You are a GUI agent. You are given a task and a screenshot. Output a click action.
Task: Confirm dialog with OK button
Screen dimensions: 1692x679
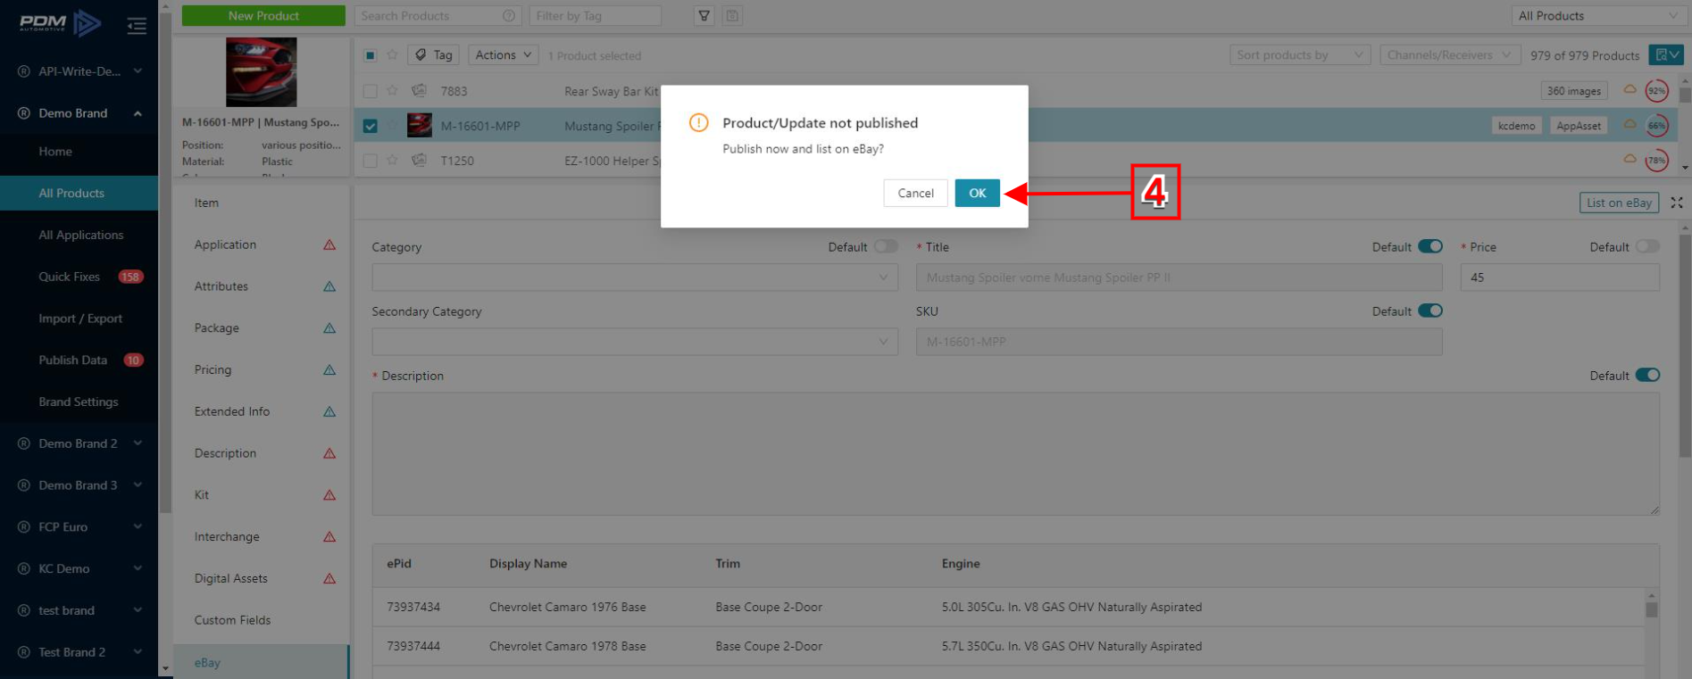977,193
